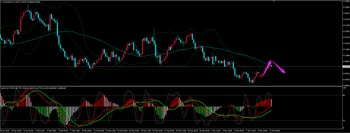Click price scale value 0.70190
The width and height of the screenshot is (350, 133).
(346, 79)
